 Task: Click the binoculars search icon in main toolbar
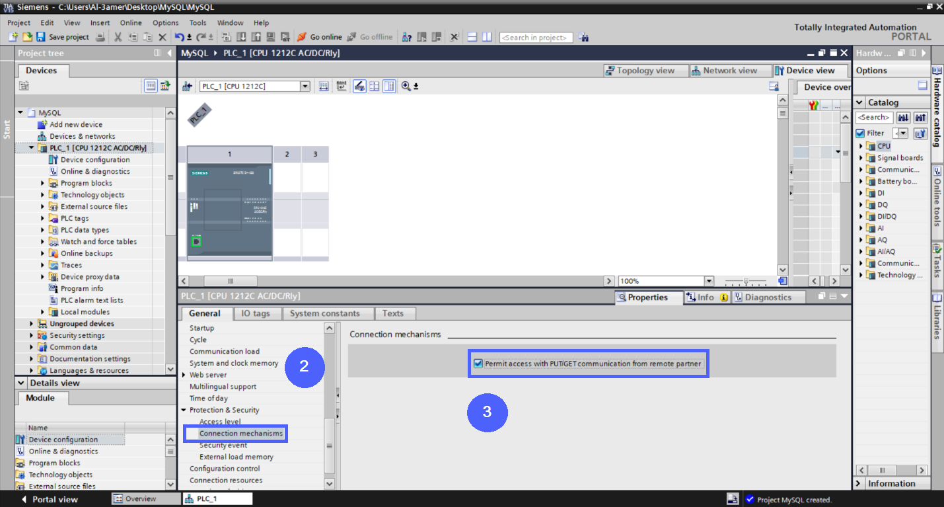[584, 38]
